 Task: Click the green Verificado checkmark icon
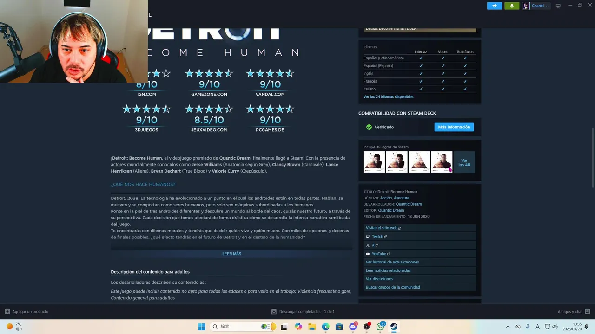coord(369,127)
